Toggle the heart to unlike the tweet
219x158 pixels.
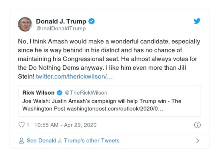[21, 124]
